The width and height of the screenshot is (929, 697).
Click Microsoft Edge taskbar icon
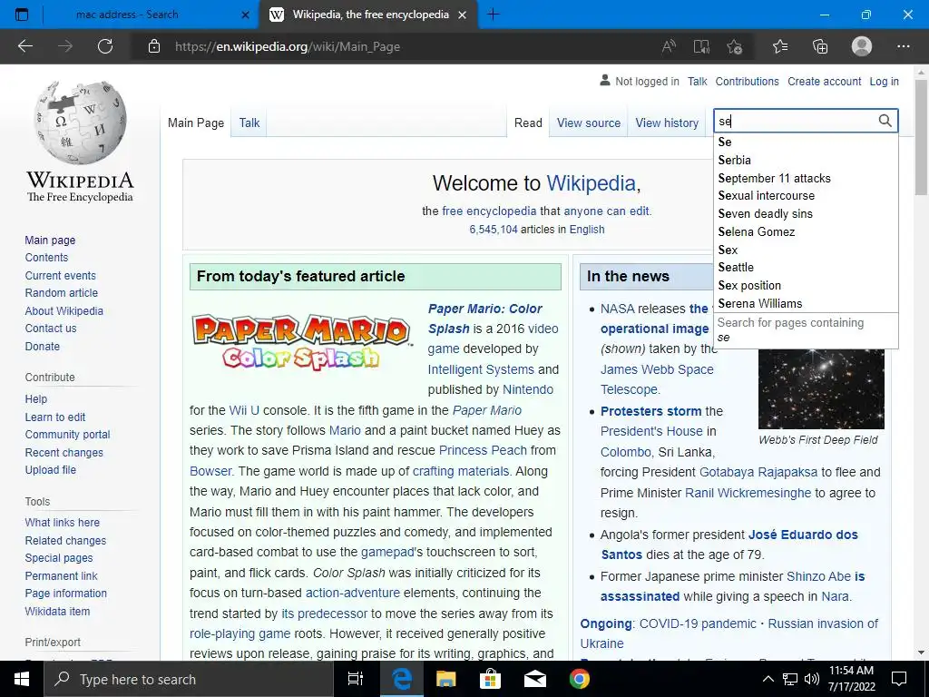402,679
